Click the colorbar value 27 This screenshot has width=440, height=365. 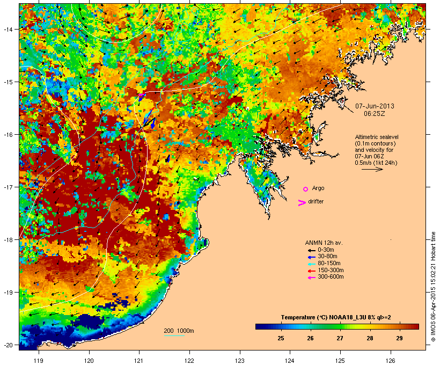340,338
